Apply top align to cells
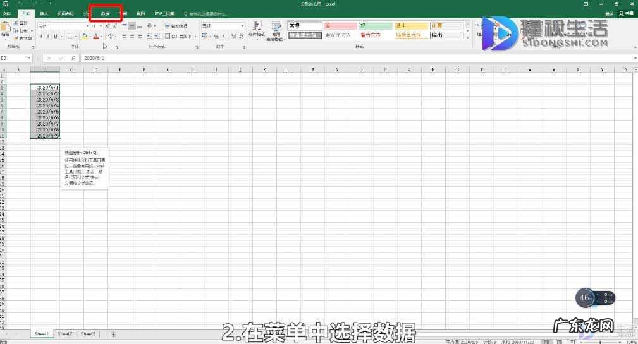 click(125, 26)
